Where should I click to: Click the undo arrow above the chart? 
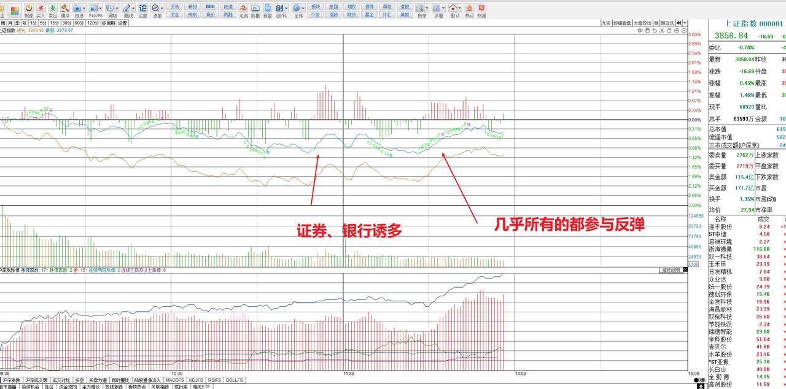655,30
